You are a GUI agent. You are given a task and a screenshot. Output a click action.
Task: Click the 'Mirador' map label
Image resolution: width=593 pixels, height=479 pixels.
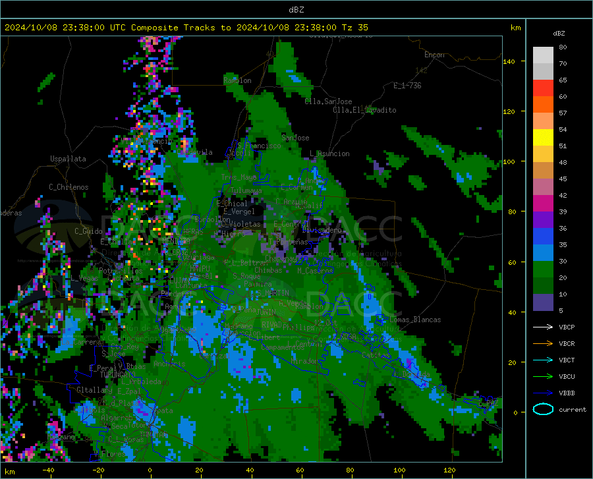click(x=305, y=361)
